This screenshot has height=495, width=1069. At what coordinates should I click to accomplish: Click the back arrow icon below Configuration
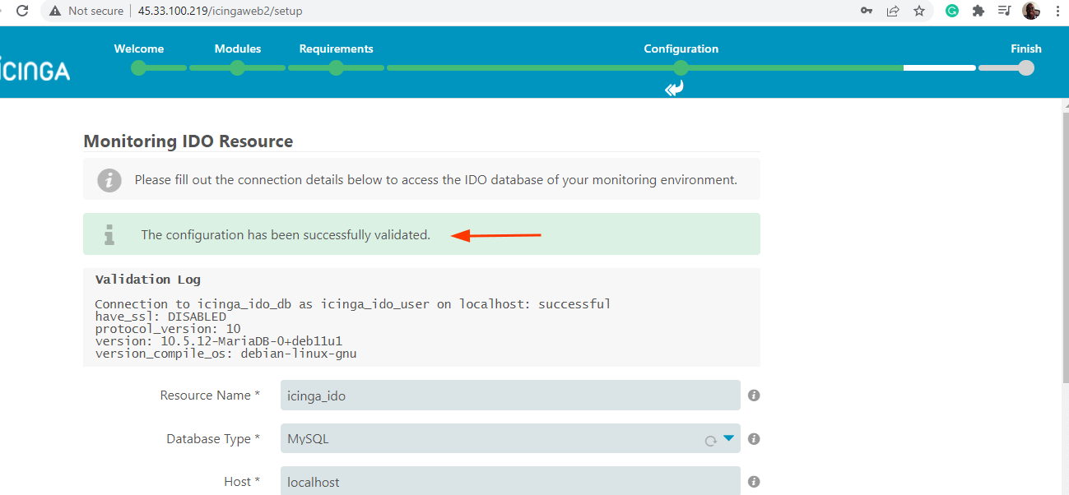[674, 89]
